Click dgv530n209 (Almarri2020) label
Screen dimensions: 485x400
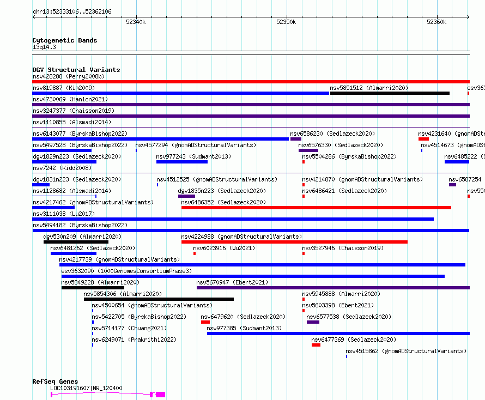(x=82, y=237)
